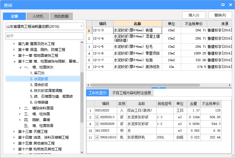Select quota row 12-1-5 拉毛
The image size is (235, 158).
click(x=159, y=47)
